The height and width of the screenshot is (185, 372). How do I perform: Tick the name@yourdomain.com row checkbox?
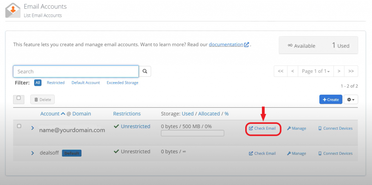tap(19, 126)
